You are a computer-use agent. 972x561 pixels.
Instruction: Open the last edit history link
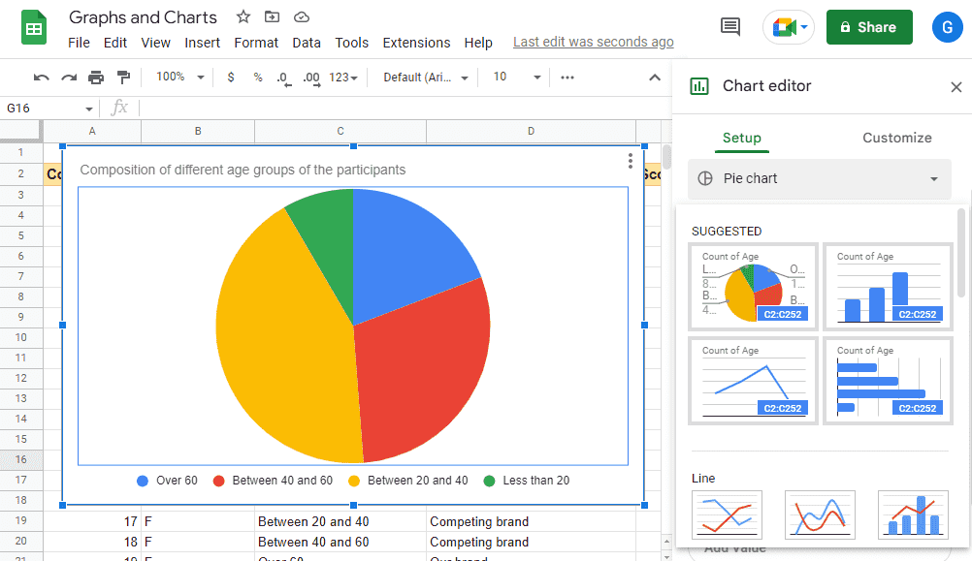[x=593, y=42]
